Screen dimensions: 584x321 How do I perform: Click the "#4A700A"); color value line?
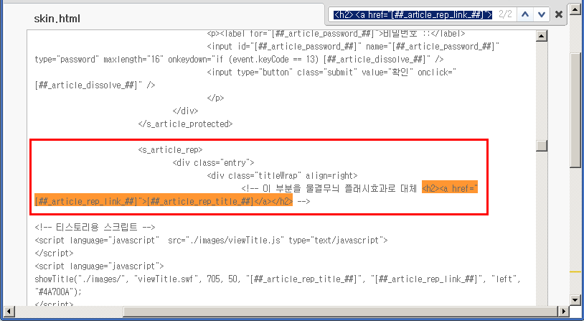(58, 292)
